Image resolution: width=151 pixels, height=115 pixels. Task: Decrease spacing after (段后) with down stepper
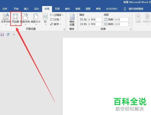click(129, 25)
